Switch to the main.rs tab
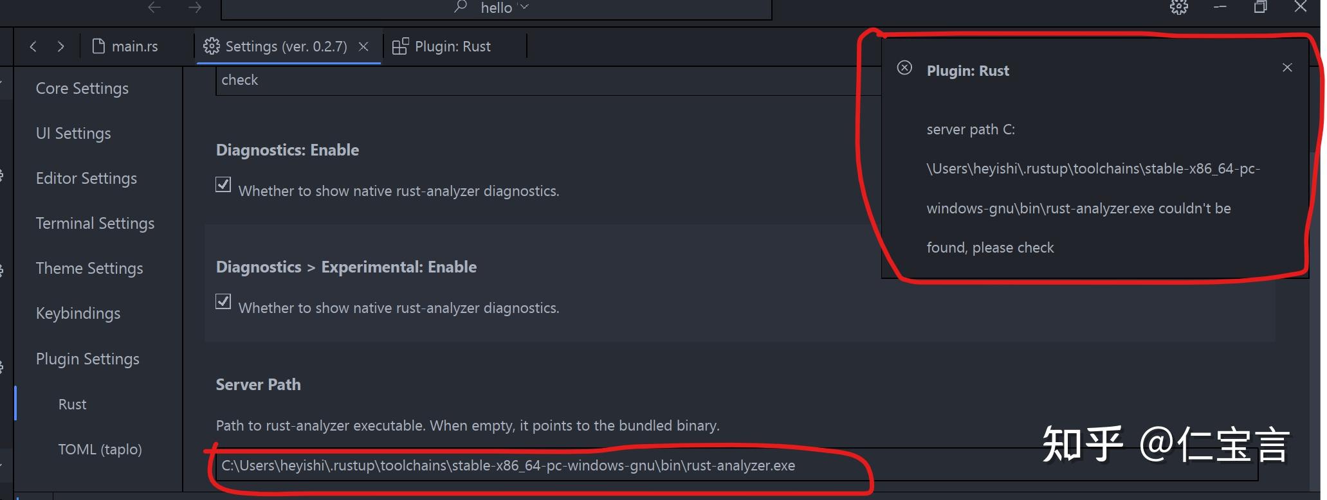Image resolution: width=1327 pixels, height=500 pixels. [x=126, y=46]
